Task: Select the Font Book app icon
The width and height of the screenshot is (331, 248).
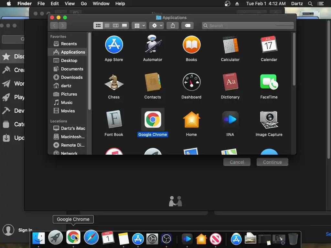Action: [x=114, y=119]
